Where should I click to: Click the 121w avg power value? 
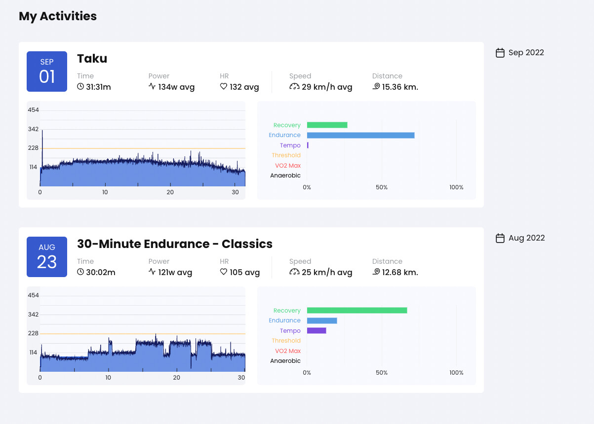click(175, 273)
